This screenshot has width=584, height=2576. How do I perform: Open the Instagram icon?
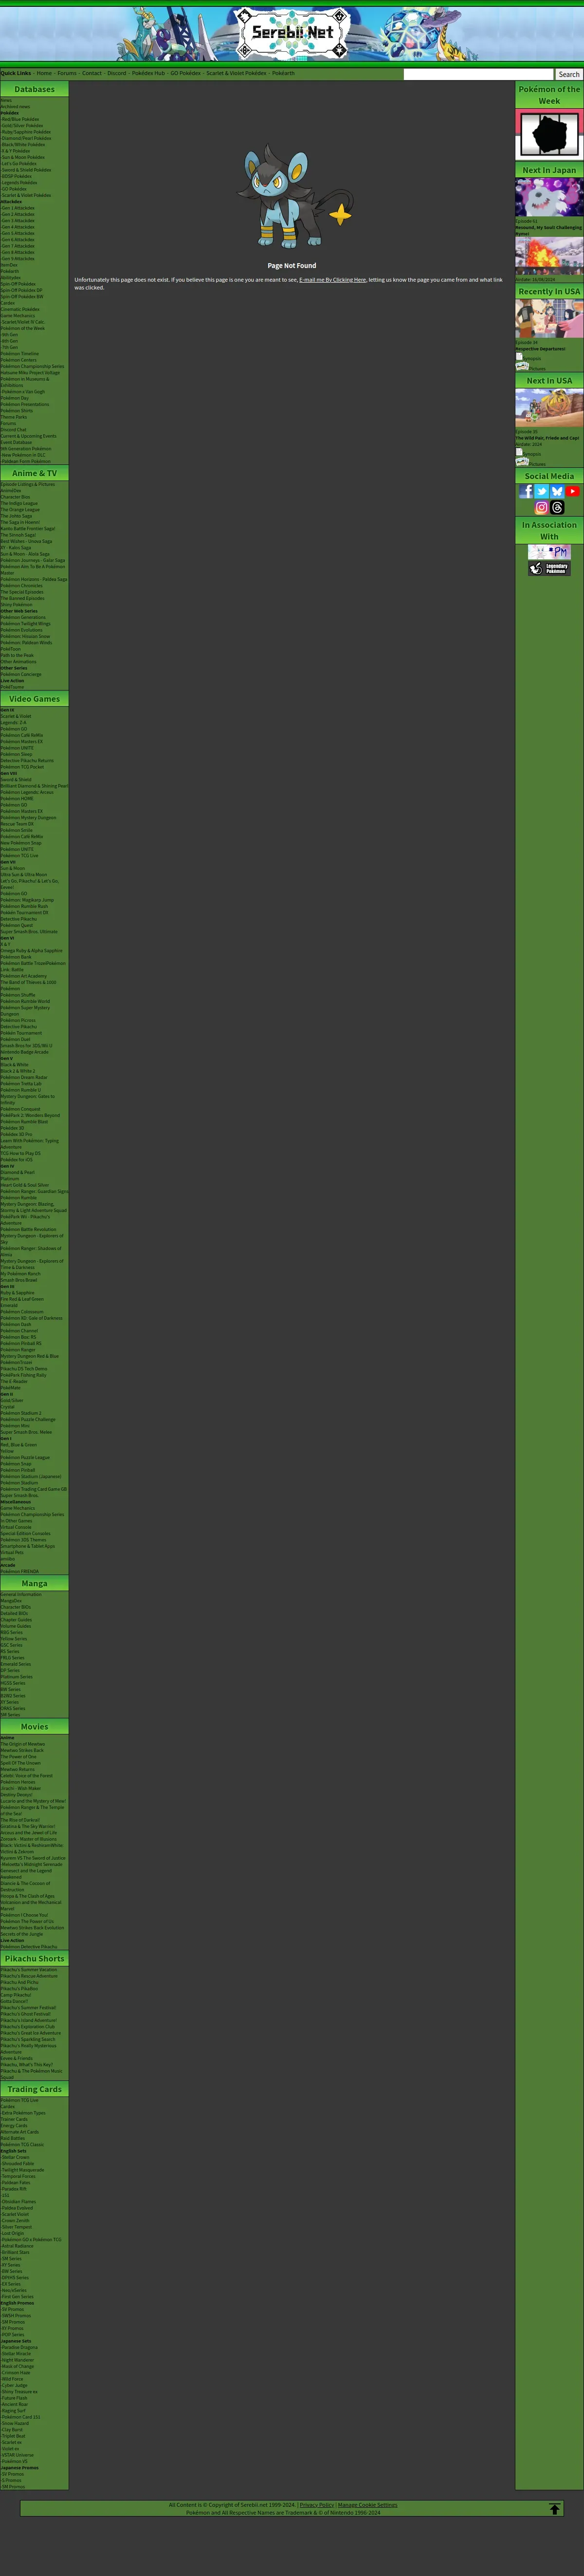542,507
